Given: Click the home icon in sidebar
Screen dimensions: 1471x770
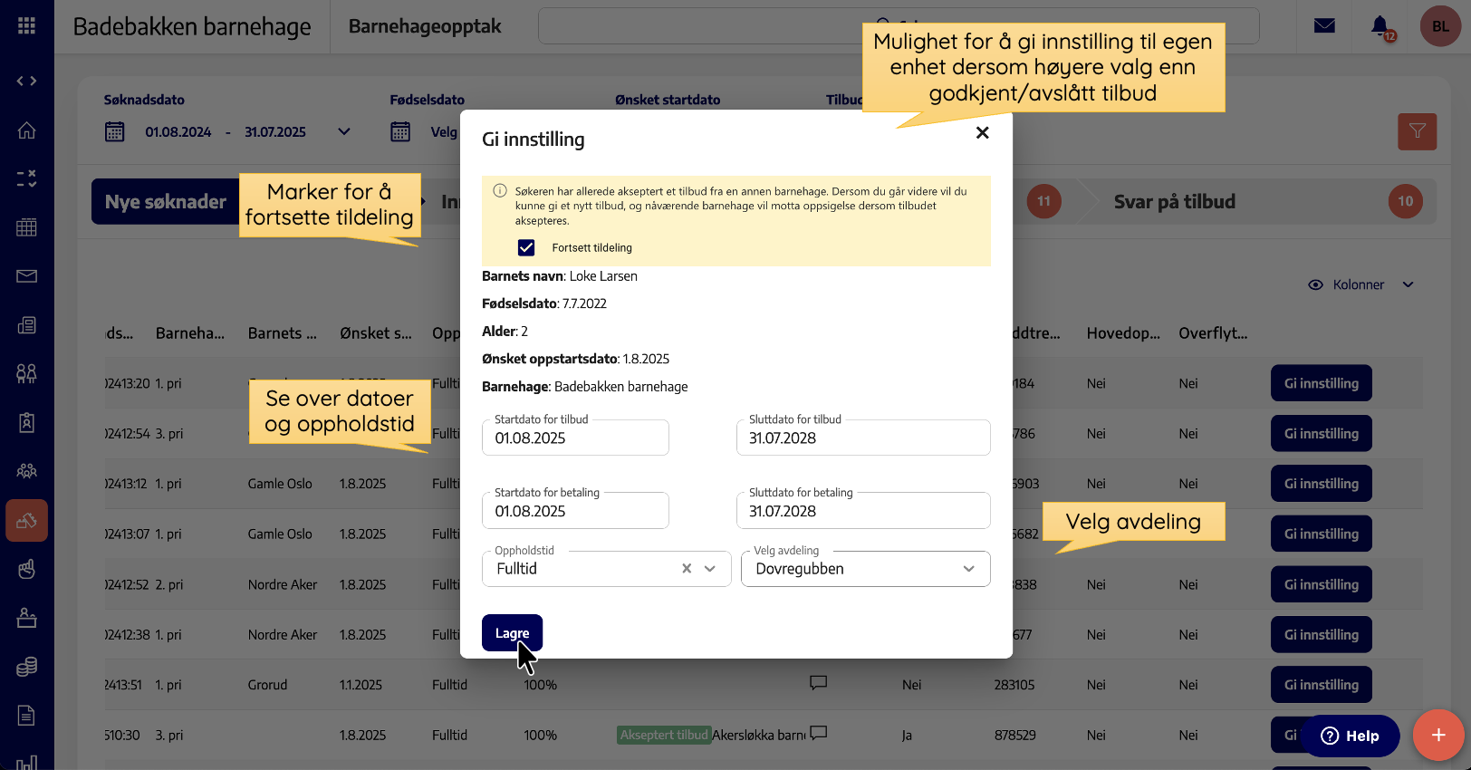Looking at the screenshot, I should [x=26, y=130].
